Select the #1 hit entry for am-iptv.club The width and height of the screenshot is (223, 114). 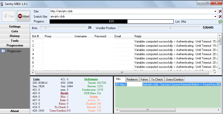click(168, 84)
